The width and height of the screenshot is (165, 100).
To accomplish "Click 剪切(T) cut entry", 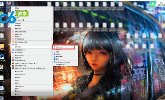I will click(x=17, y=81).
